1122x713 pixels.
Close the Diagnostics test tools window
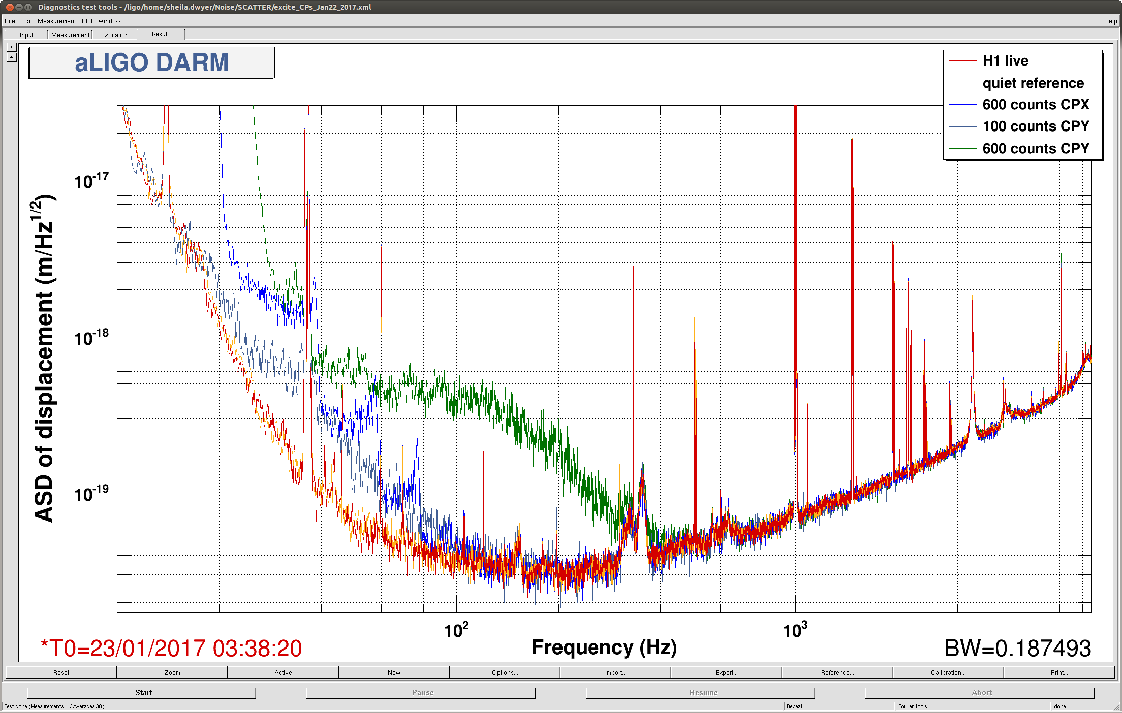(x=10, y=7)
